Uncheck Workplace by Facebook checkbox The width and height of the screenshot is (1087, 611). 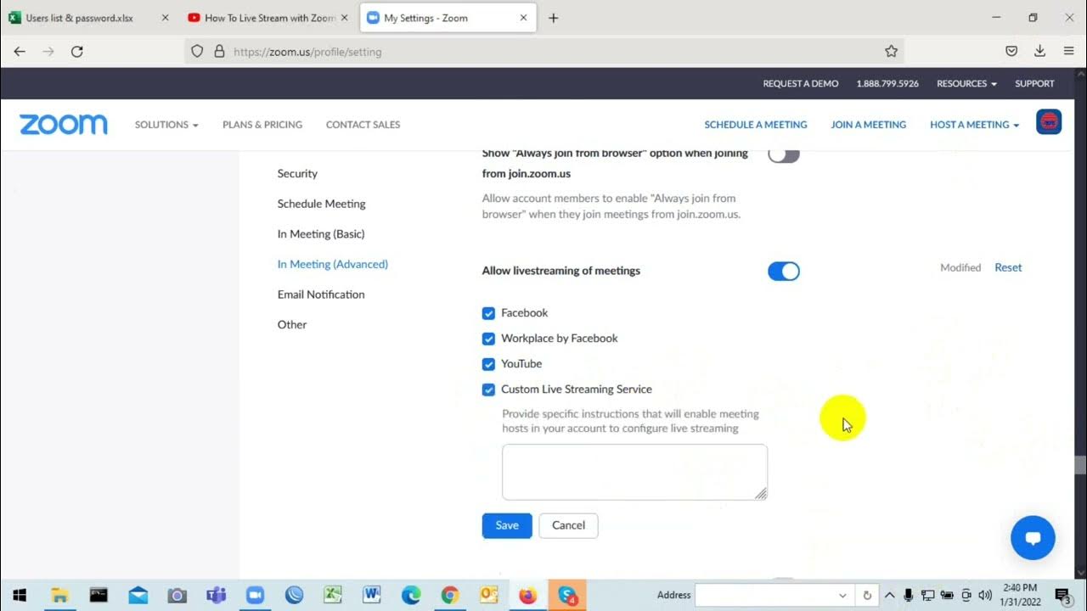pyautogui.click(x=488, y=339)
